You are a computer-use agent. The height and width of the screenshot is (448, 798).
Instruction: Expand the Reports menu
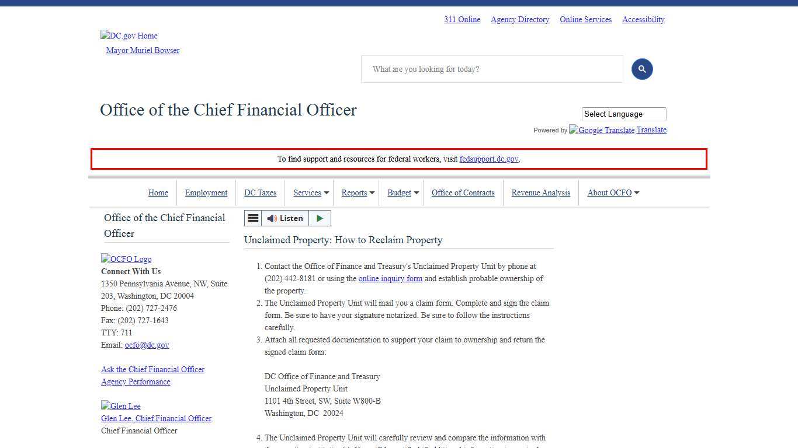point(358,193)
